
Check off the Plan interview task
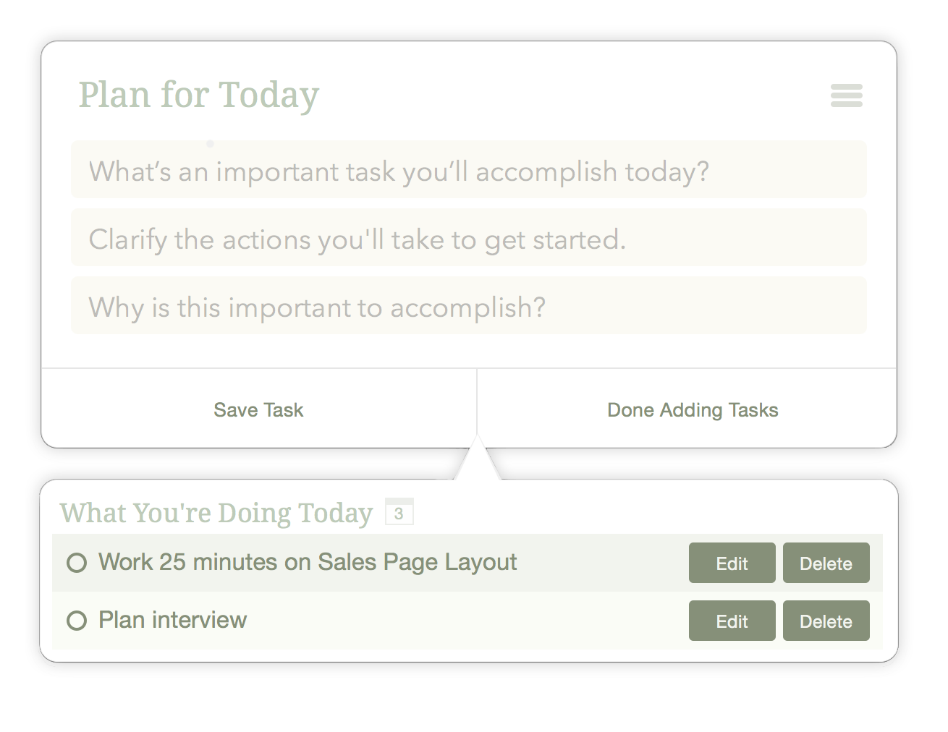tap(77, 621)
